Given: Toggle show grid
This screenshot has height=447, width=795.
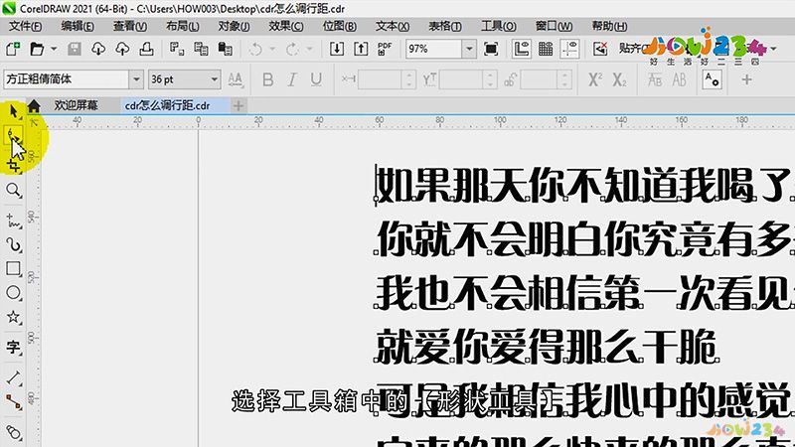Looking at the screenshot, I should [x=546, y=49].
